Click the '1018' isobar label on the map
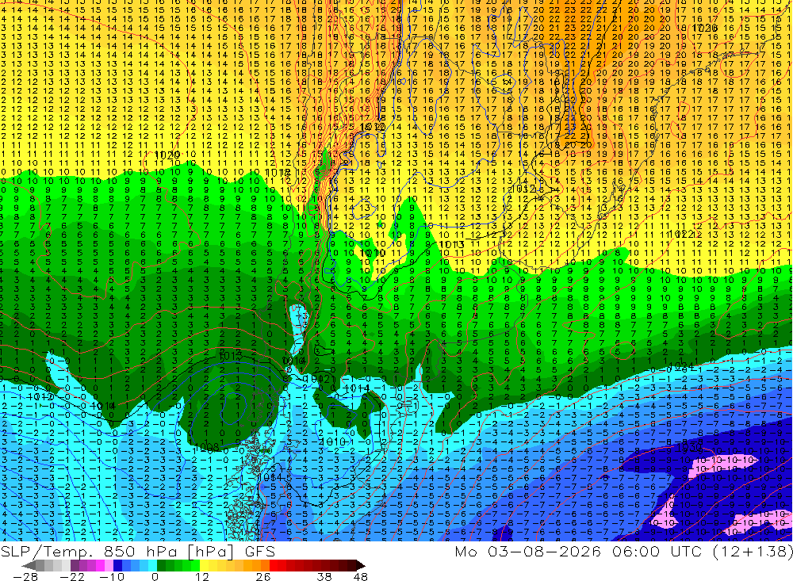The image size is (793, 581). 277,173
